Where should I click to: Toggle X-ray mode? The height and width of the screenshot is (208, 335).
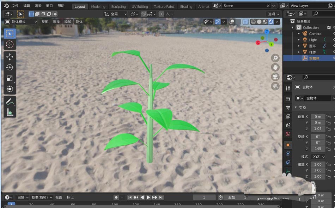[245, 22]
